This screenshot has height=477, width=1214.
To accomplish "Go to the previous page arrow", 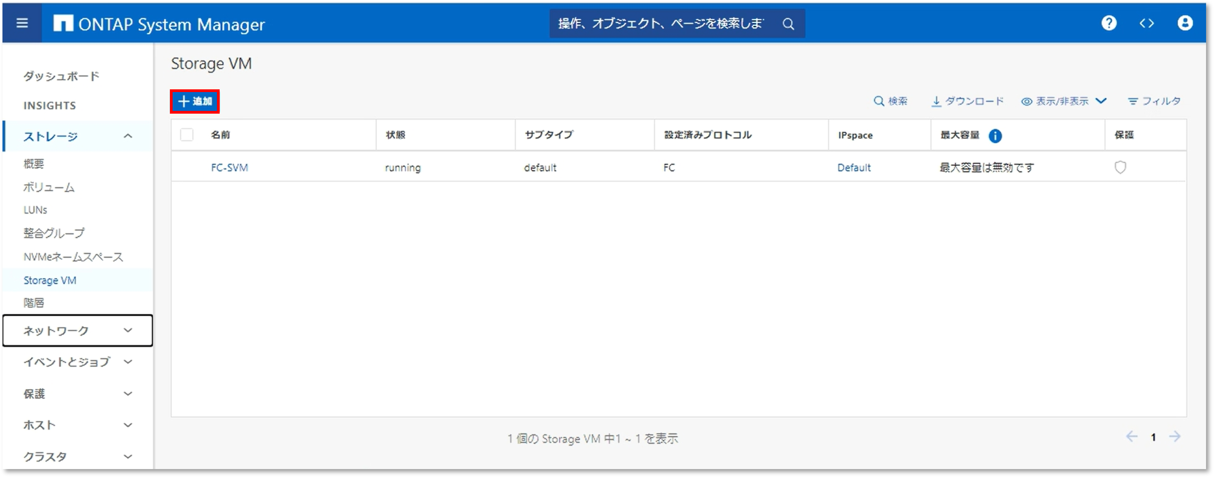I will click(1132, 437).
